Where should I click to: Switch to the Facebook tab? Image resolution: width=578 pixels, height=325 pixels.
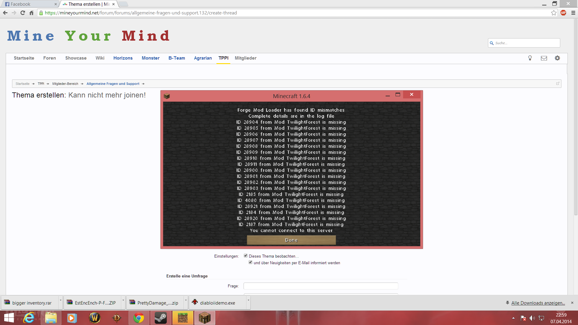(30, 4)
